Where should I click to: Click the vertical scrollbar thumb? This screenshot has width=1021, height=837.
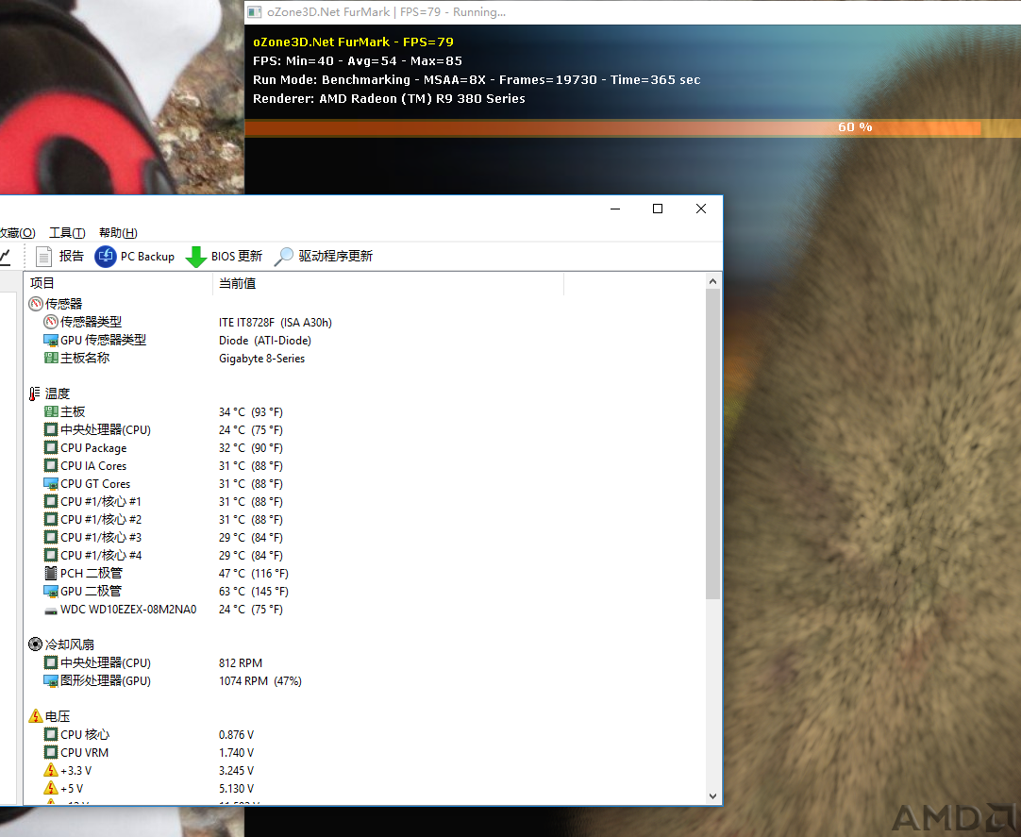(713, 444)
